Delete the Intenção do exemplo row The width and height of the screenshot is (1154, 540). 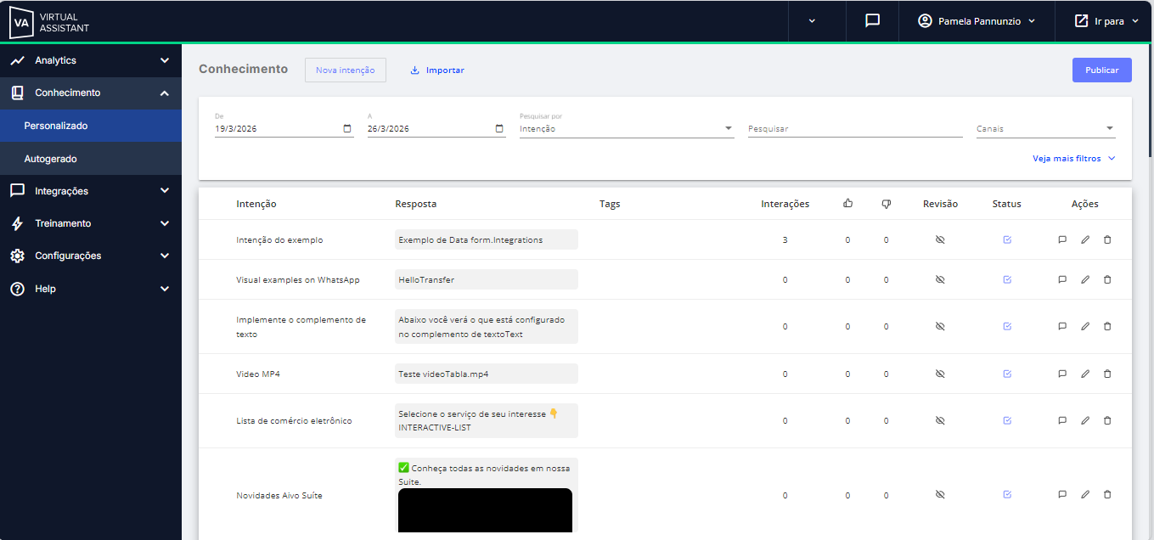1107,240
